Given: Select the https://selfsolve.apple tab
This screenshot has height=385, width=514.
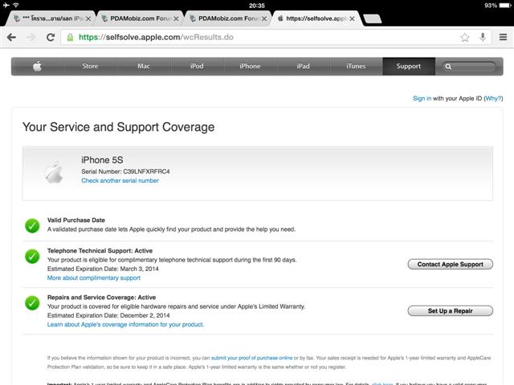Looking at the screenshot, I should [x=315, y=18].
